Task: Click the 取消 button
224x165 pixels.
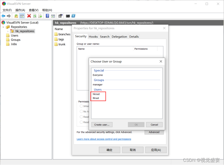Action: click(133, 150)
